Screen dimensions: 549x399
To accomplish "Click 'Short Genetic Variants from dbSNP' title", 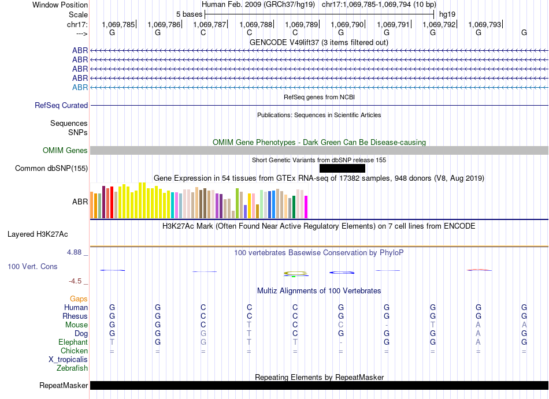I will pos(319,160).
